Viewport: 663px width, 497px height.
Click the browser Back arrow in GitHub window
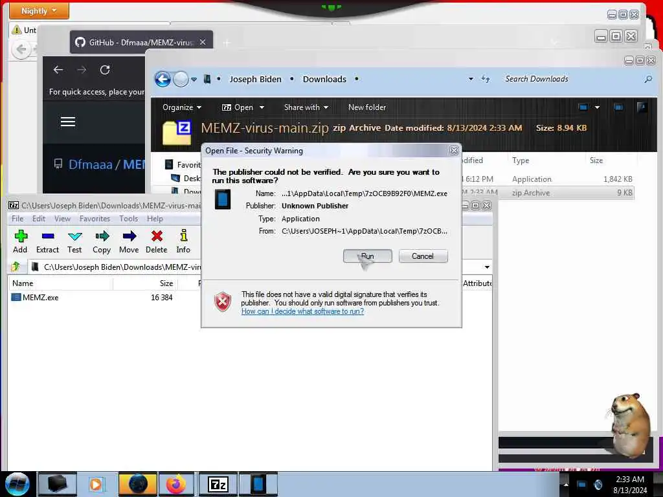[58, 70]
